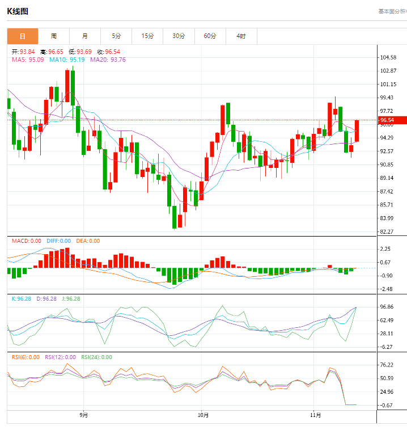Click the 96.86 KDJ axis label

click(387, 307)
